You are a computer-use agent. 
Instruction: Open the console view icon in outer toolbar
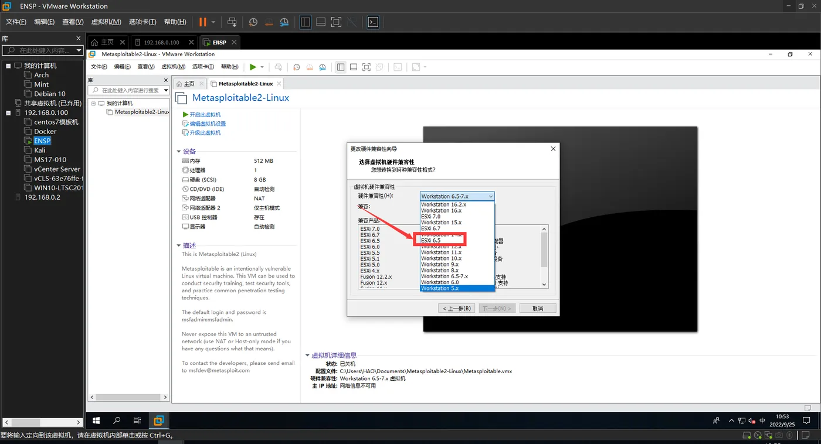pos(373,22)
